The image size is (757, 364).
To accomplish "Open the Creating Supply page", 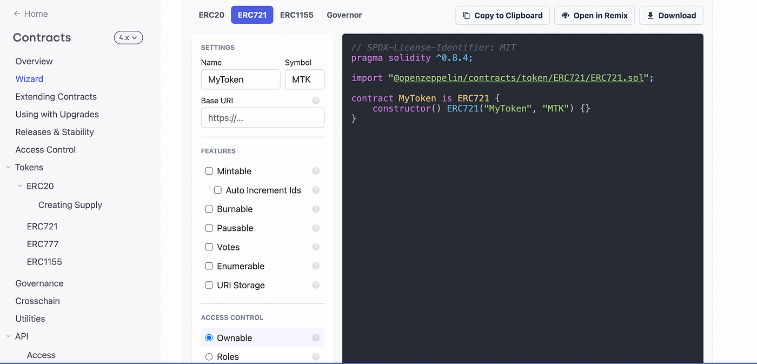I will (x=70, y=205).
